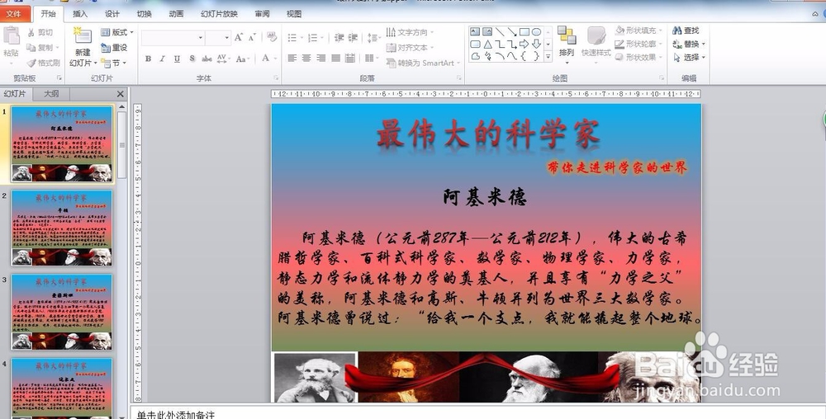Click the numbered list icon
Image resolution: width=826 pixels, height=419 pixels.
[x=314, y=38]
